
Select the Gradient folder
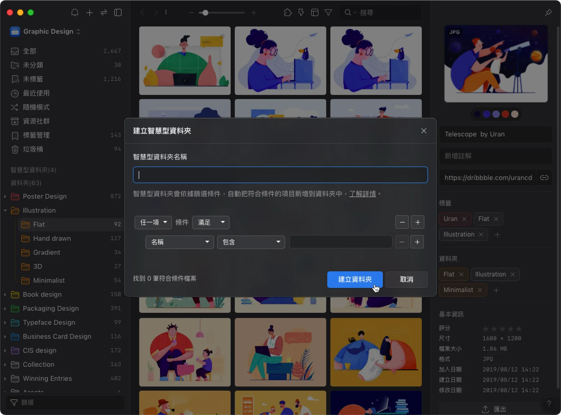coord(71,252)
